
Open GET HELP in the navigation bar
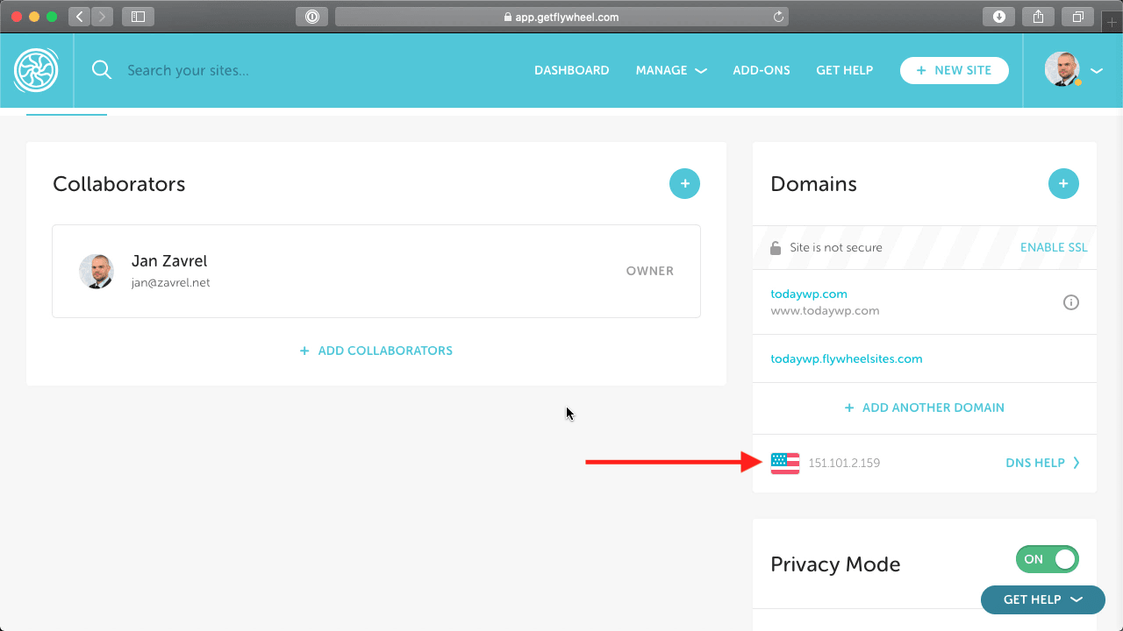[845, 70]
